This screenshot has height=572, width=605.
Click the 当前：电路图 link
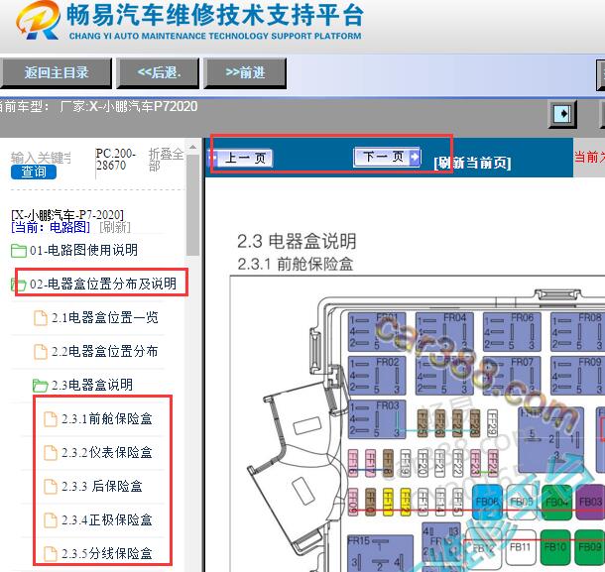(x=51, y=227)
